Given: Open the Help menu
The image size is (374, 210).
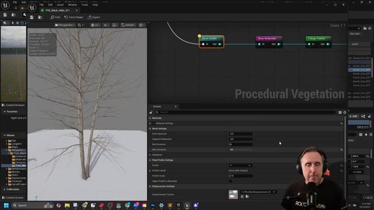Looking at the screenshot, I should point(95,5).
